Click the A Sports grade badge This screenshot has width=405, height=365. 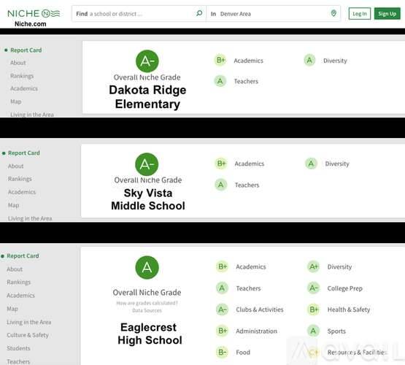tap(313, 331)
